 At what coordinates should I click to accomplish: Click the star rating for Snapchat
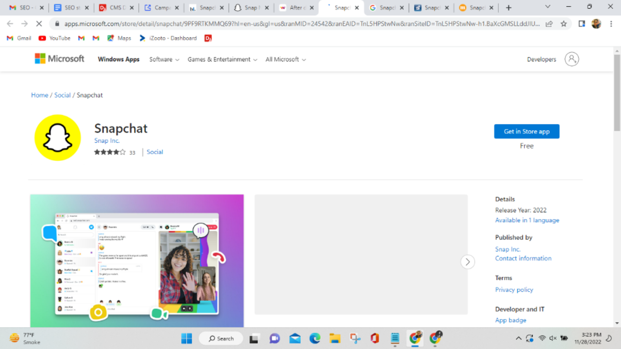point(110,152)
